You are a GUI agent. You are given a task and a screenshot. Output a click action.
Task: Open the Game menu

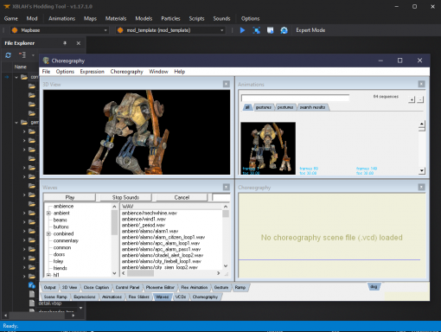coord(11,18)
